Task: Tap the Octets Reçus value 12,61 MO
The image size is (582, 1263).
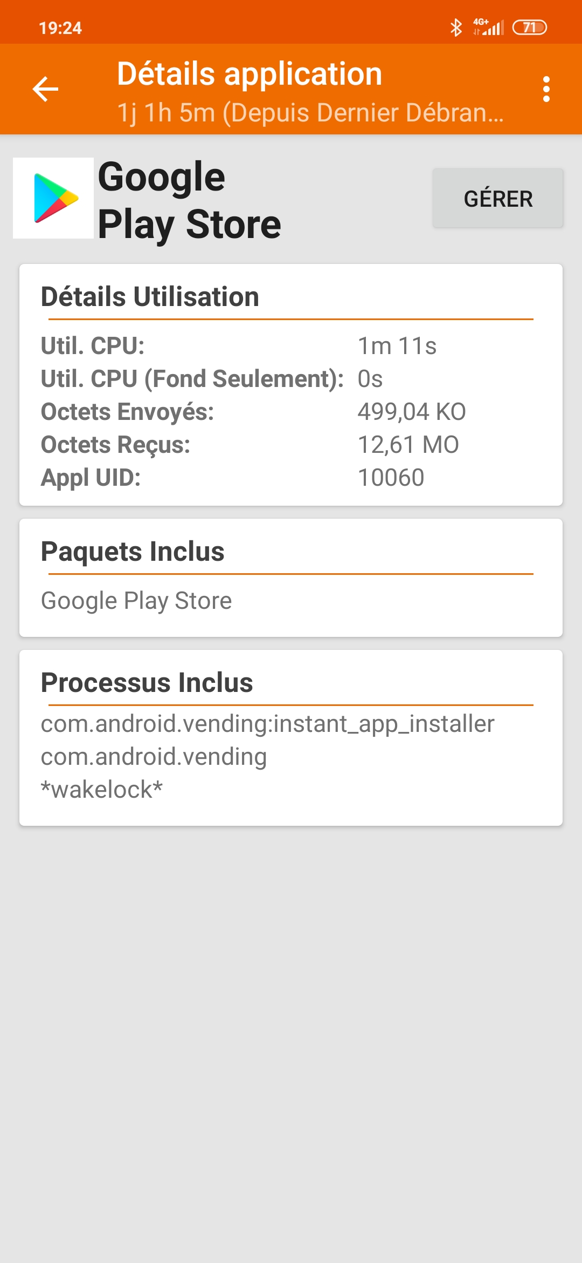Action: [x=408, y=445]
